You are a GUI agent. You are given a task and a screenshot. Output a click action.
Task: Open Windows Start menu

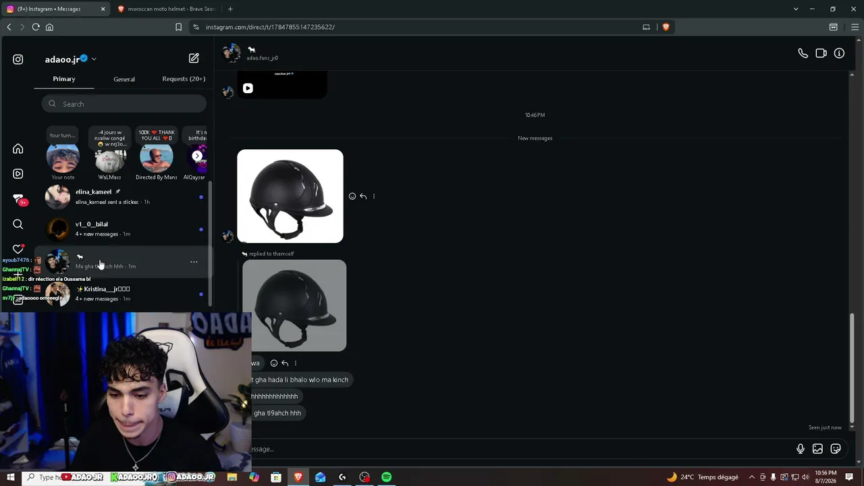(x=10, y=477)
